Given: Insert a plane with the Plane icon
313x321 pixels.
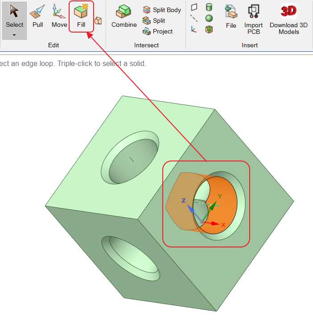Looking at the screenshot, I should [x=194, y=7].
